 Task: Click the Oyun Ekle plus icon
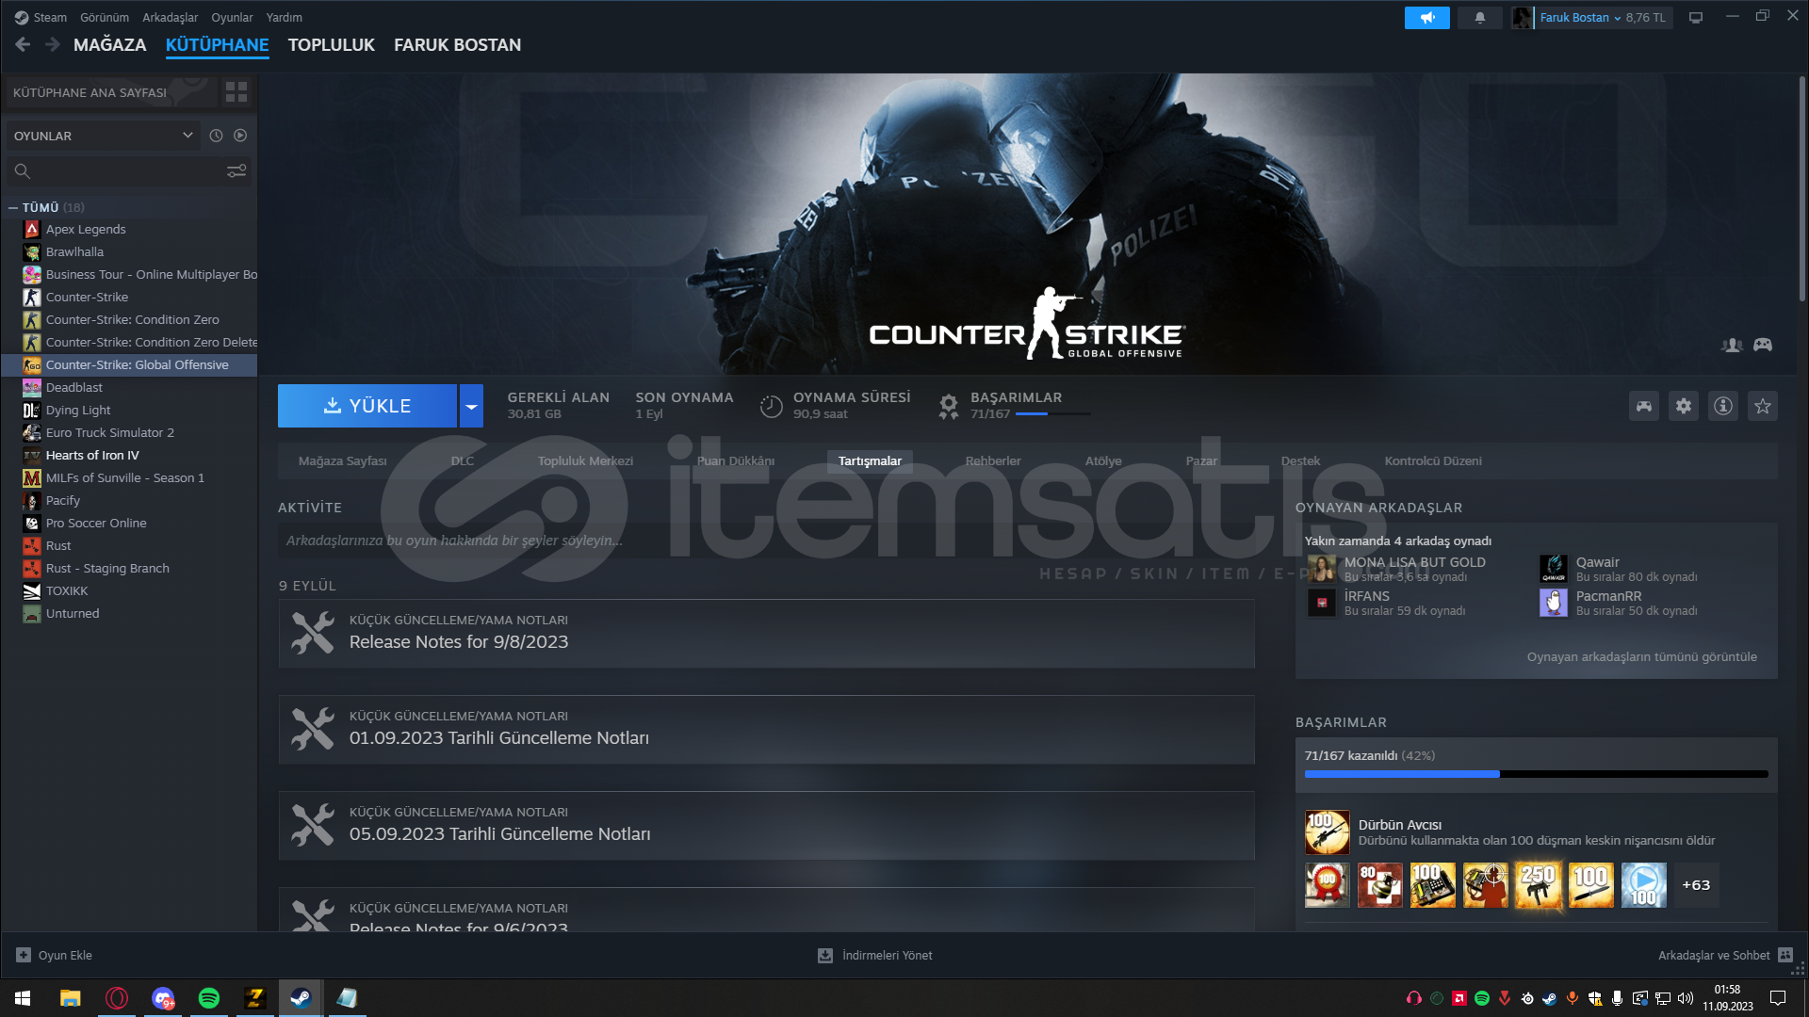pos(24,955)
